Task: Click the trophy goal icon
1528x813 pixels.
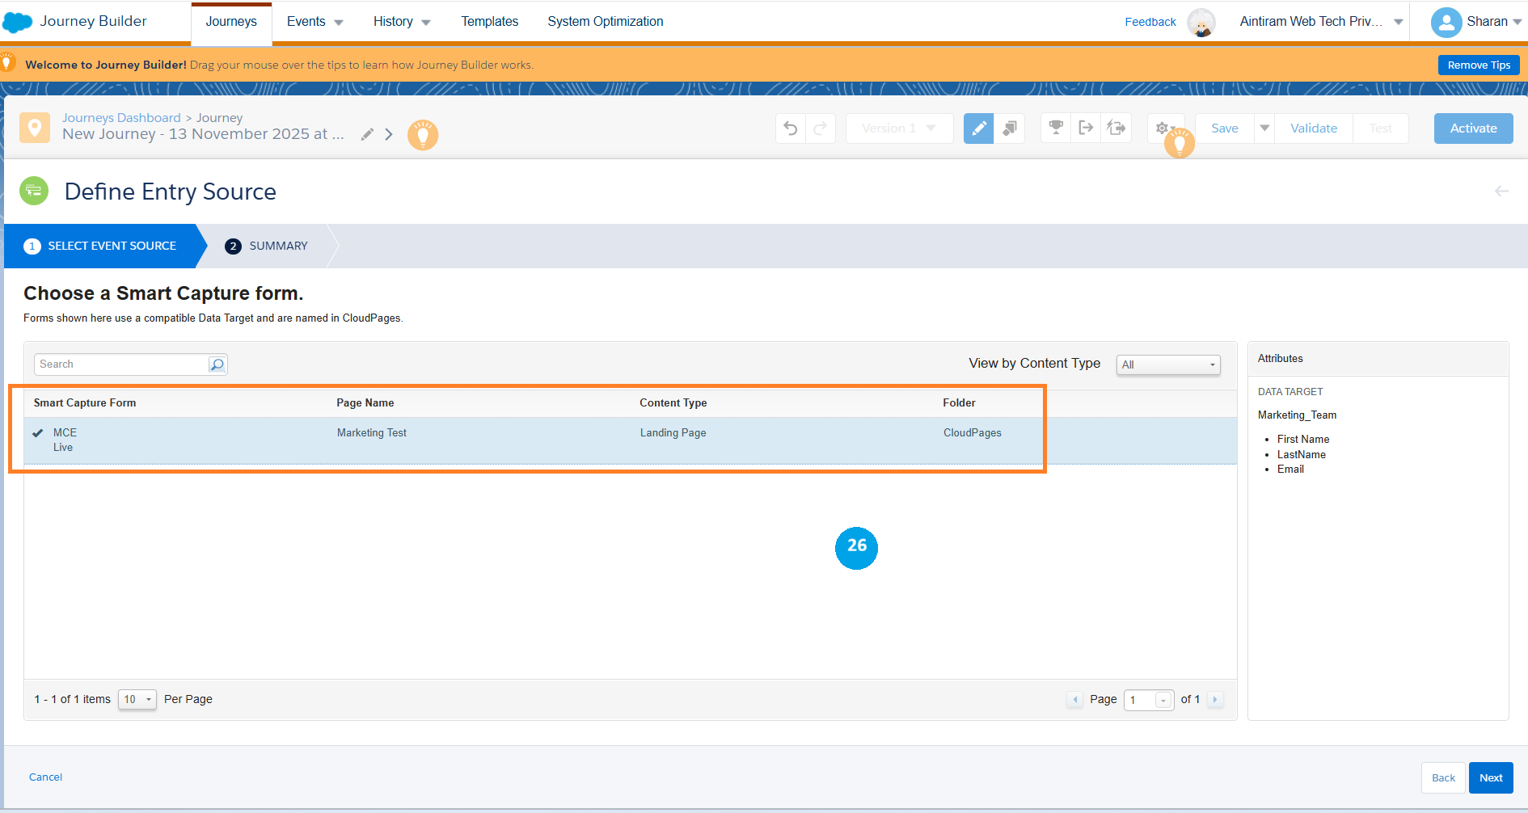Action: coord(1056,128)
